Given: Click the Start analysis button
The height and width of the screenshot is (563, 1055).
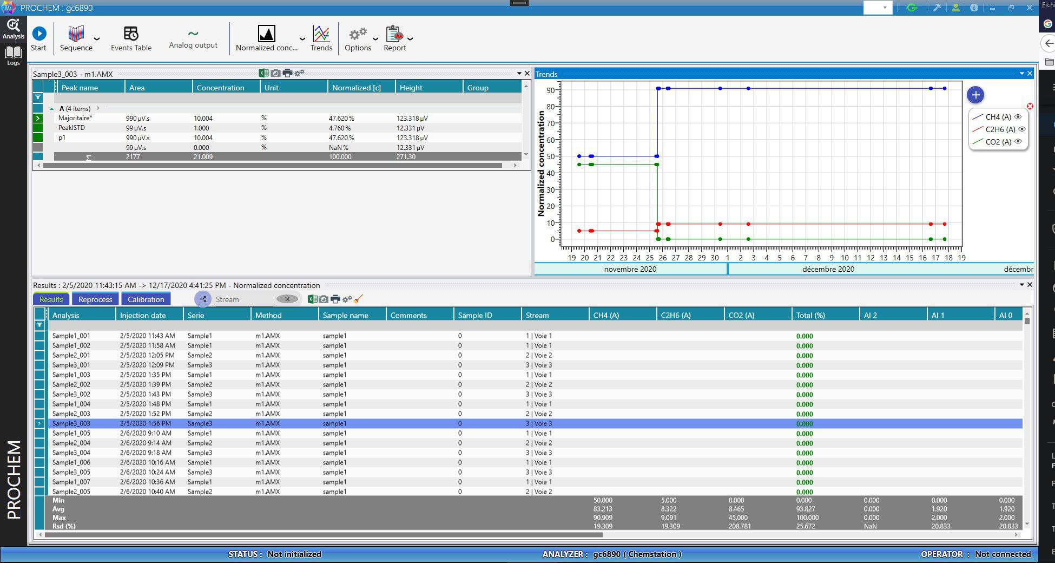Looking at the screenshot, I should [39, 34].
